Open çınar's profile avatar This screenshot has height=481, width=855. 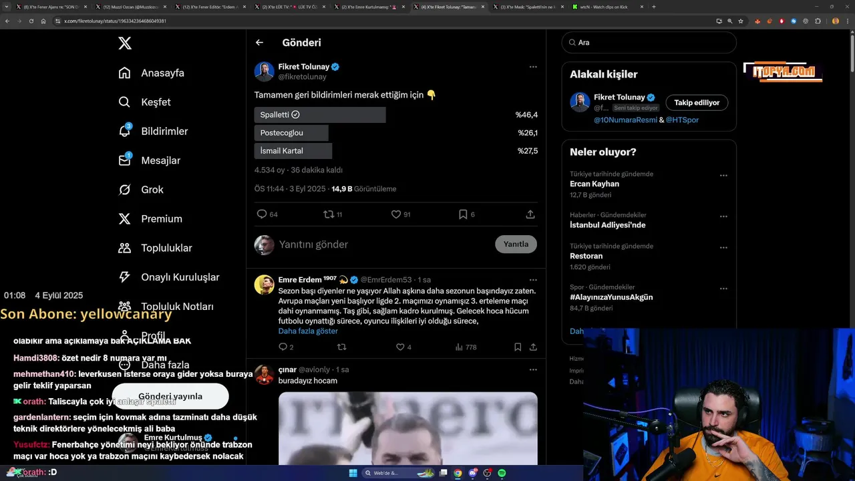point(265,375)
